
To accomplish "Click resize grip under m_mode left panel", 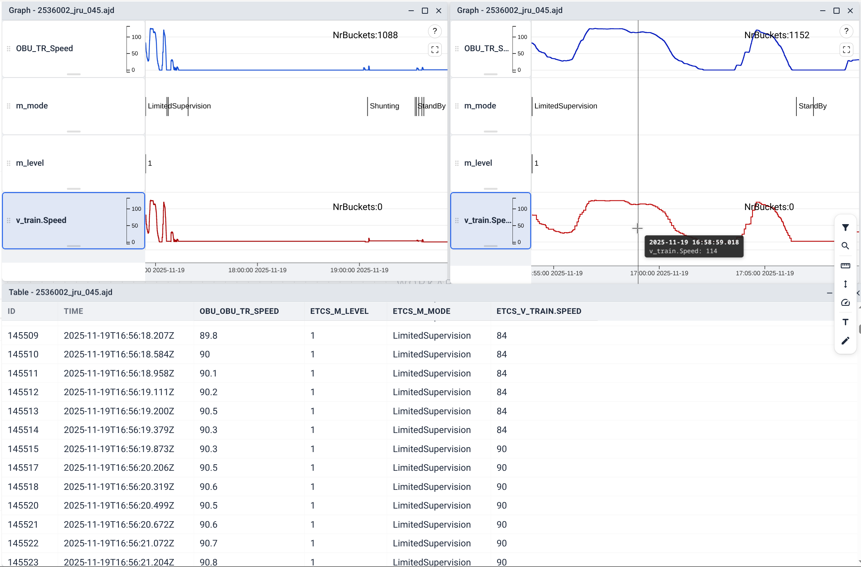I will [x=73, y=131].
